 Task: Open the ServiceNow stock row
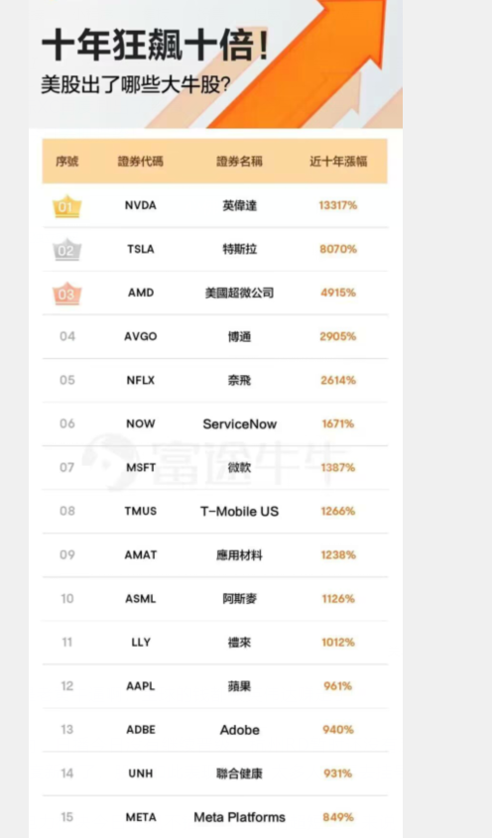click(x=215, y=423)
